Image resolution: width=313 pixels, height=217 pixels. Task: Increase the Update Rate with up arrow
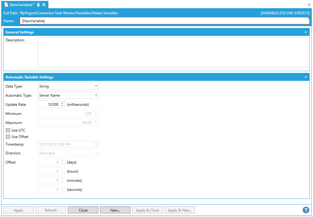click(62, 103)
